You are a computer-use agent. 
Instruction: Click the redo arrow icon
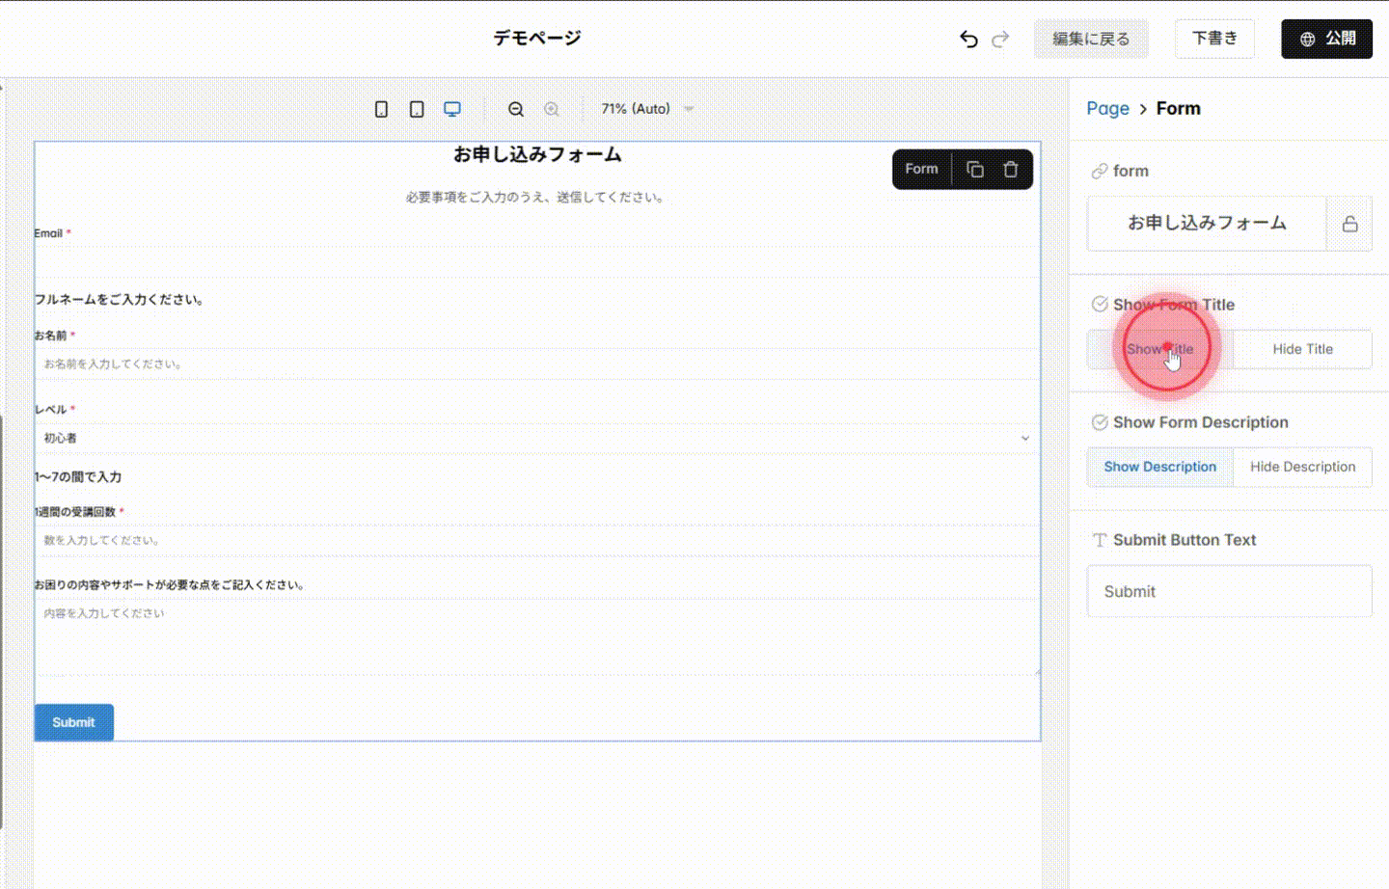click(1000, 39)
